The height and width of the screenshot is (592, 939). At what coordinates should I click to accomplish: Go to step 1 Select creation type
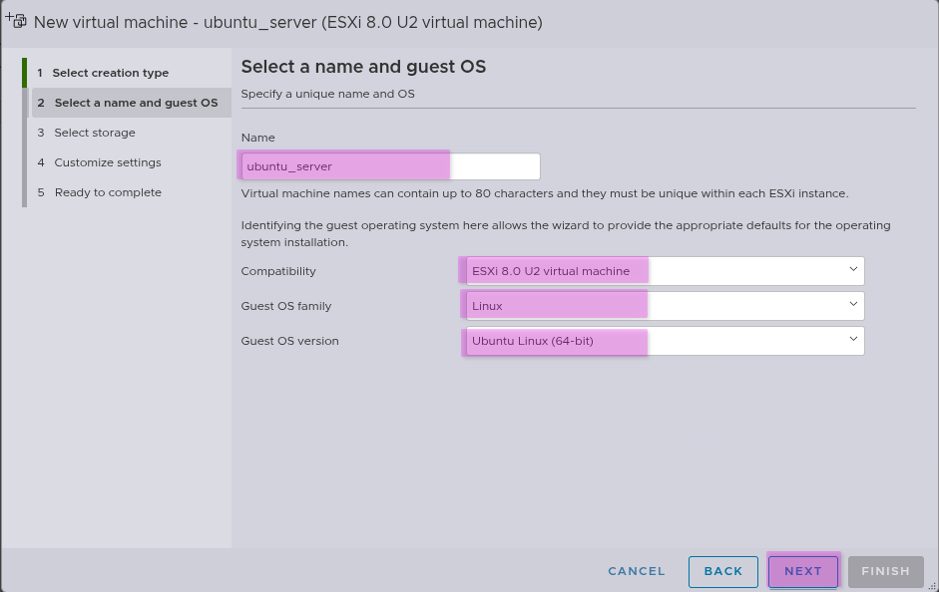point(110,73)
